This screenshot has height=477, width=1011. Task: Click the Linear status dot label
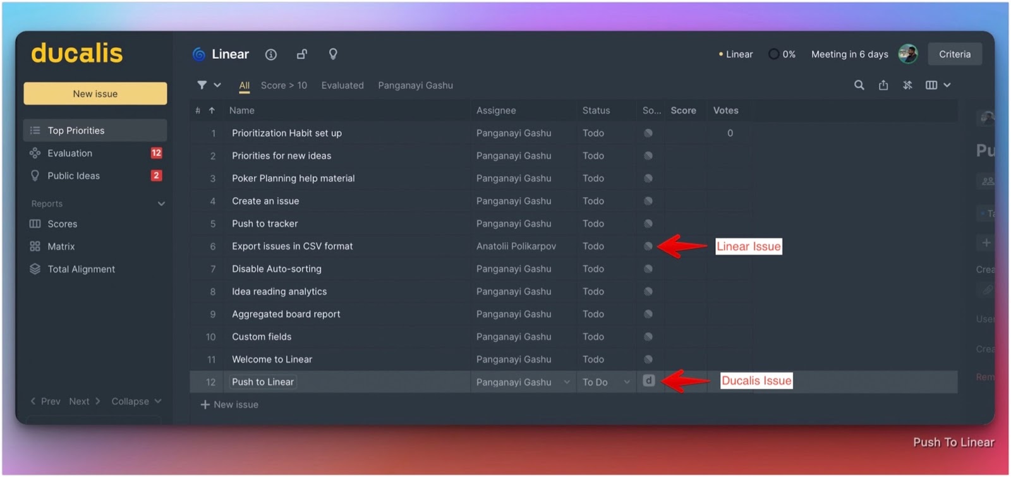coord(736,54)
